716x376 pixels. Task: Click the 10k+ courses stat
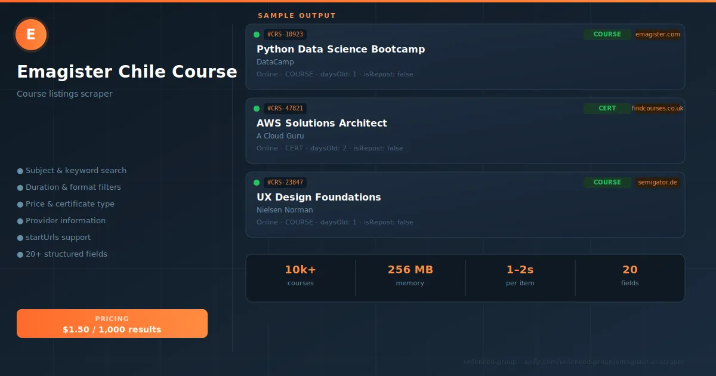tap(300, 275)
